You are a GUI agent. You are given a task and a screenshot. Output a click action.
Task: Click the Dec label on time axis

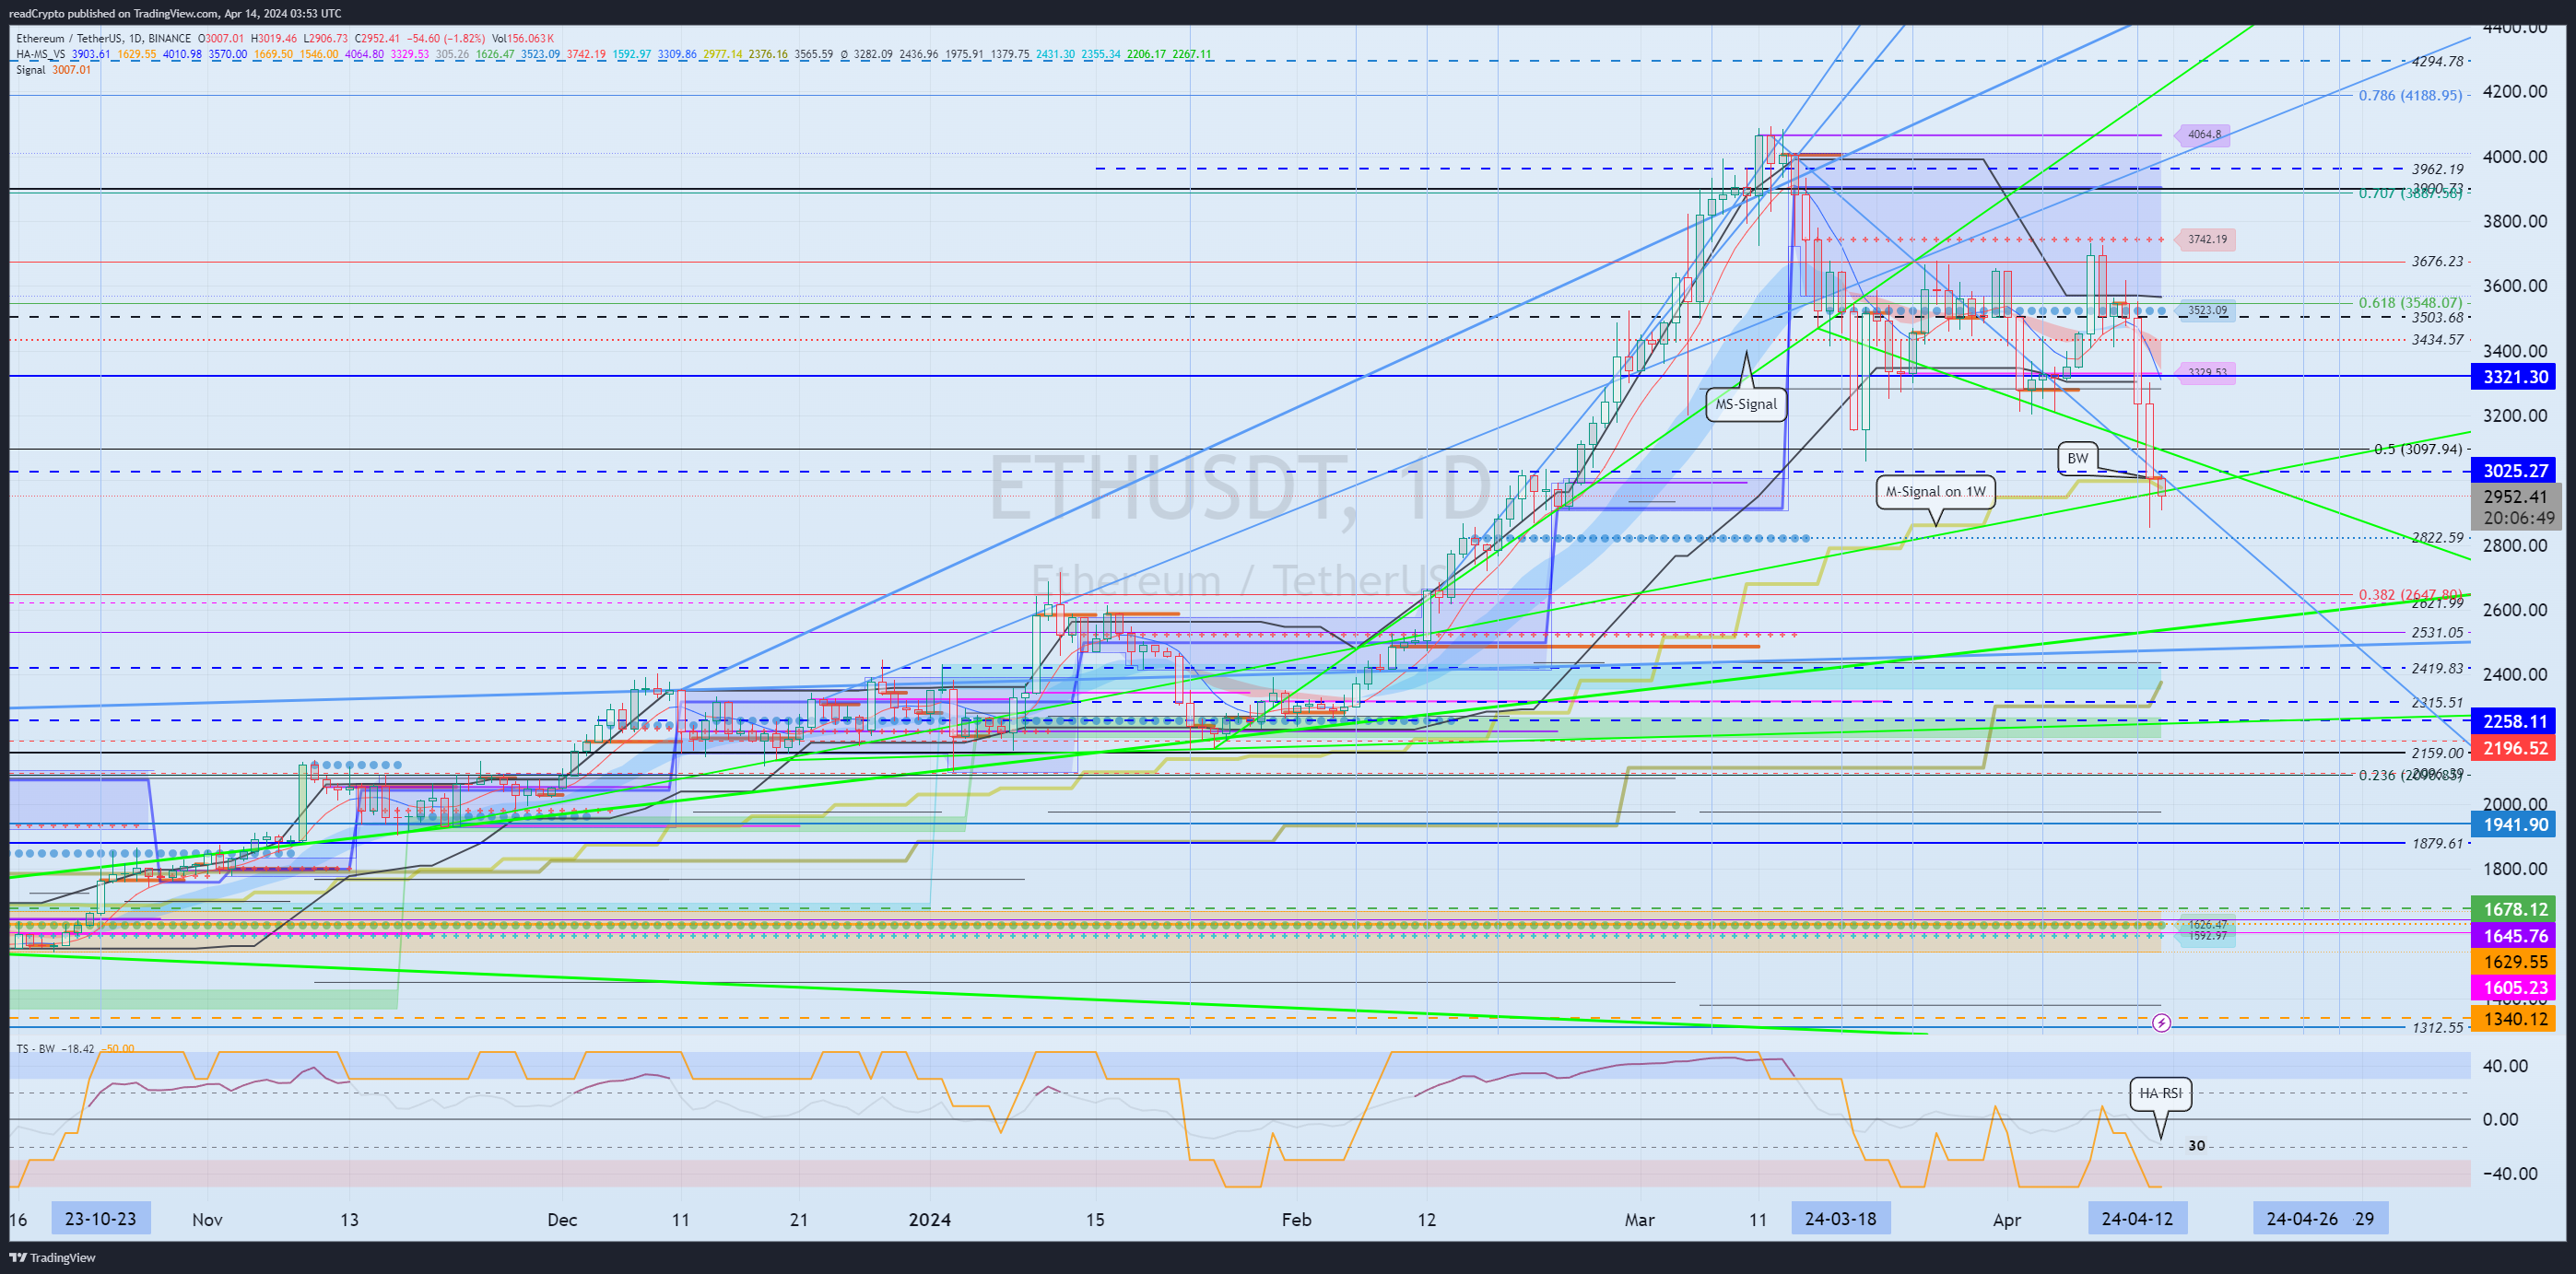562,1220
